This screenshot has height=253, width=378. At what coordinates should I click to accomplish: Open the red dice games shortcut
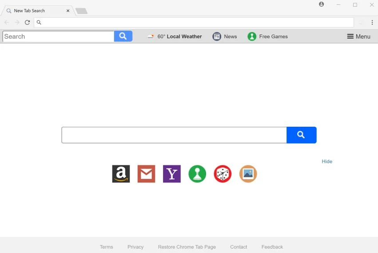pos(223,174)
